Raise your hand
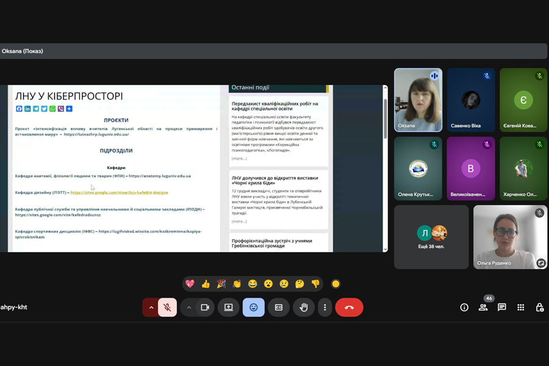The height and width of the screenshot is (366, 549). (x=304, y=307)
